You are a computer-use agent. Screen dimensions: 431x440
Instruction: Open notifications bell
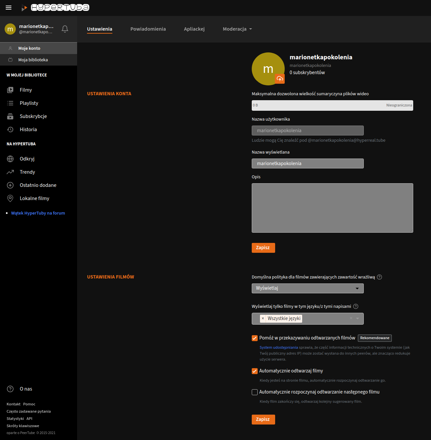(65, 29)
